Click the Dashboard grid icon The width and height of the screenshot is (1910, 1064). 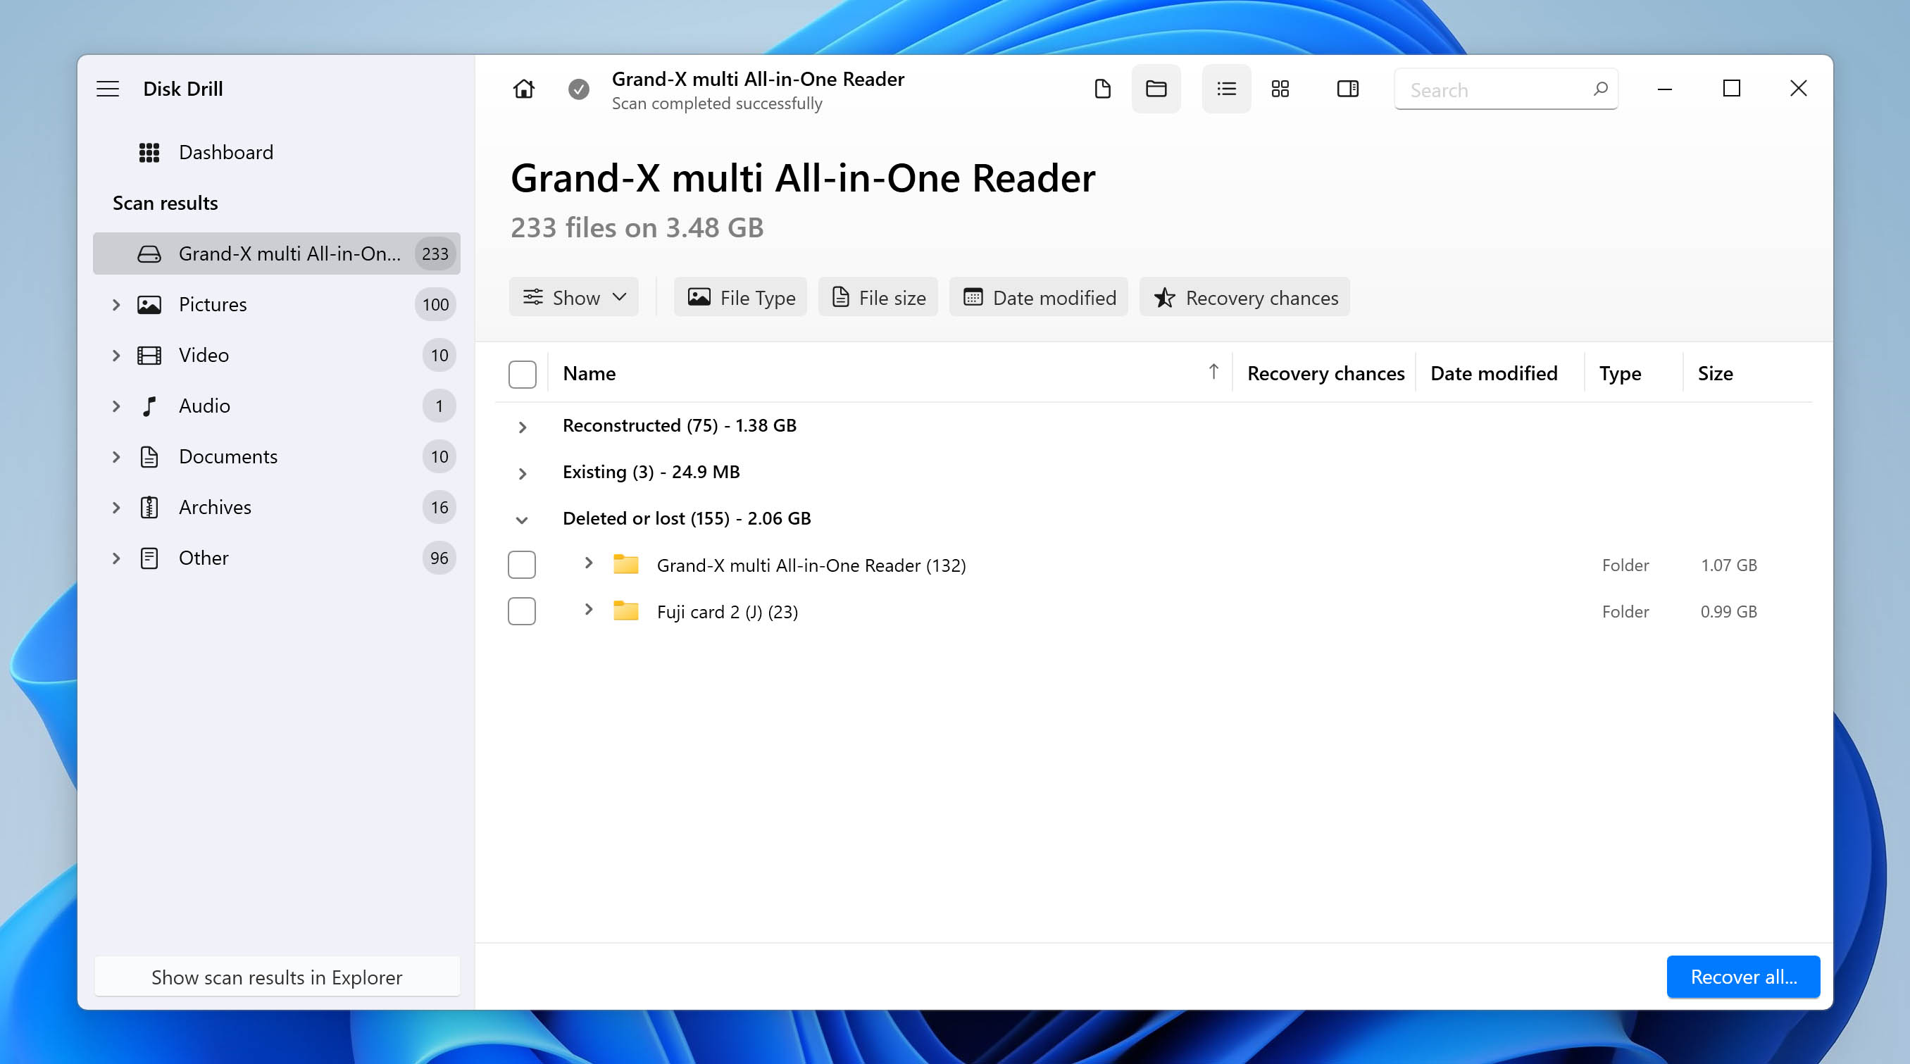(149, 153)
